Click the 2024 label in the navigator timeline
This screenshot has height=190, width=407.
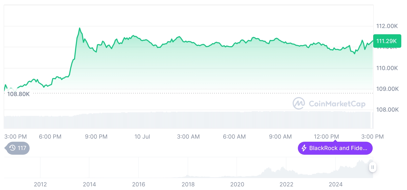point(336,184)
